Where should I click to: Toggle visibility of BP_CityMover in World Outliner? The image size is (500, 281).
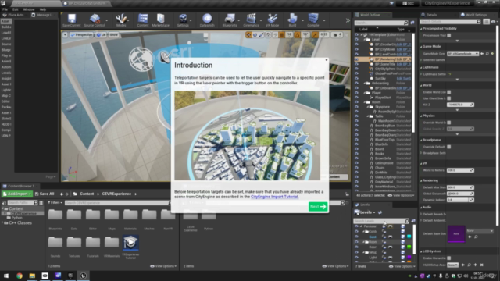pos(356,49)
